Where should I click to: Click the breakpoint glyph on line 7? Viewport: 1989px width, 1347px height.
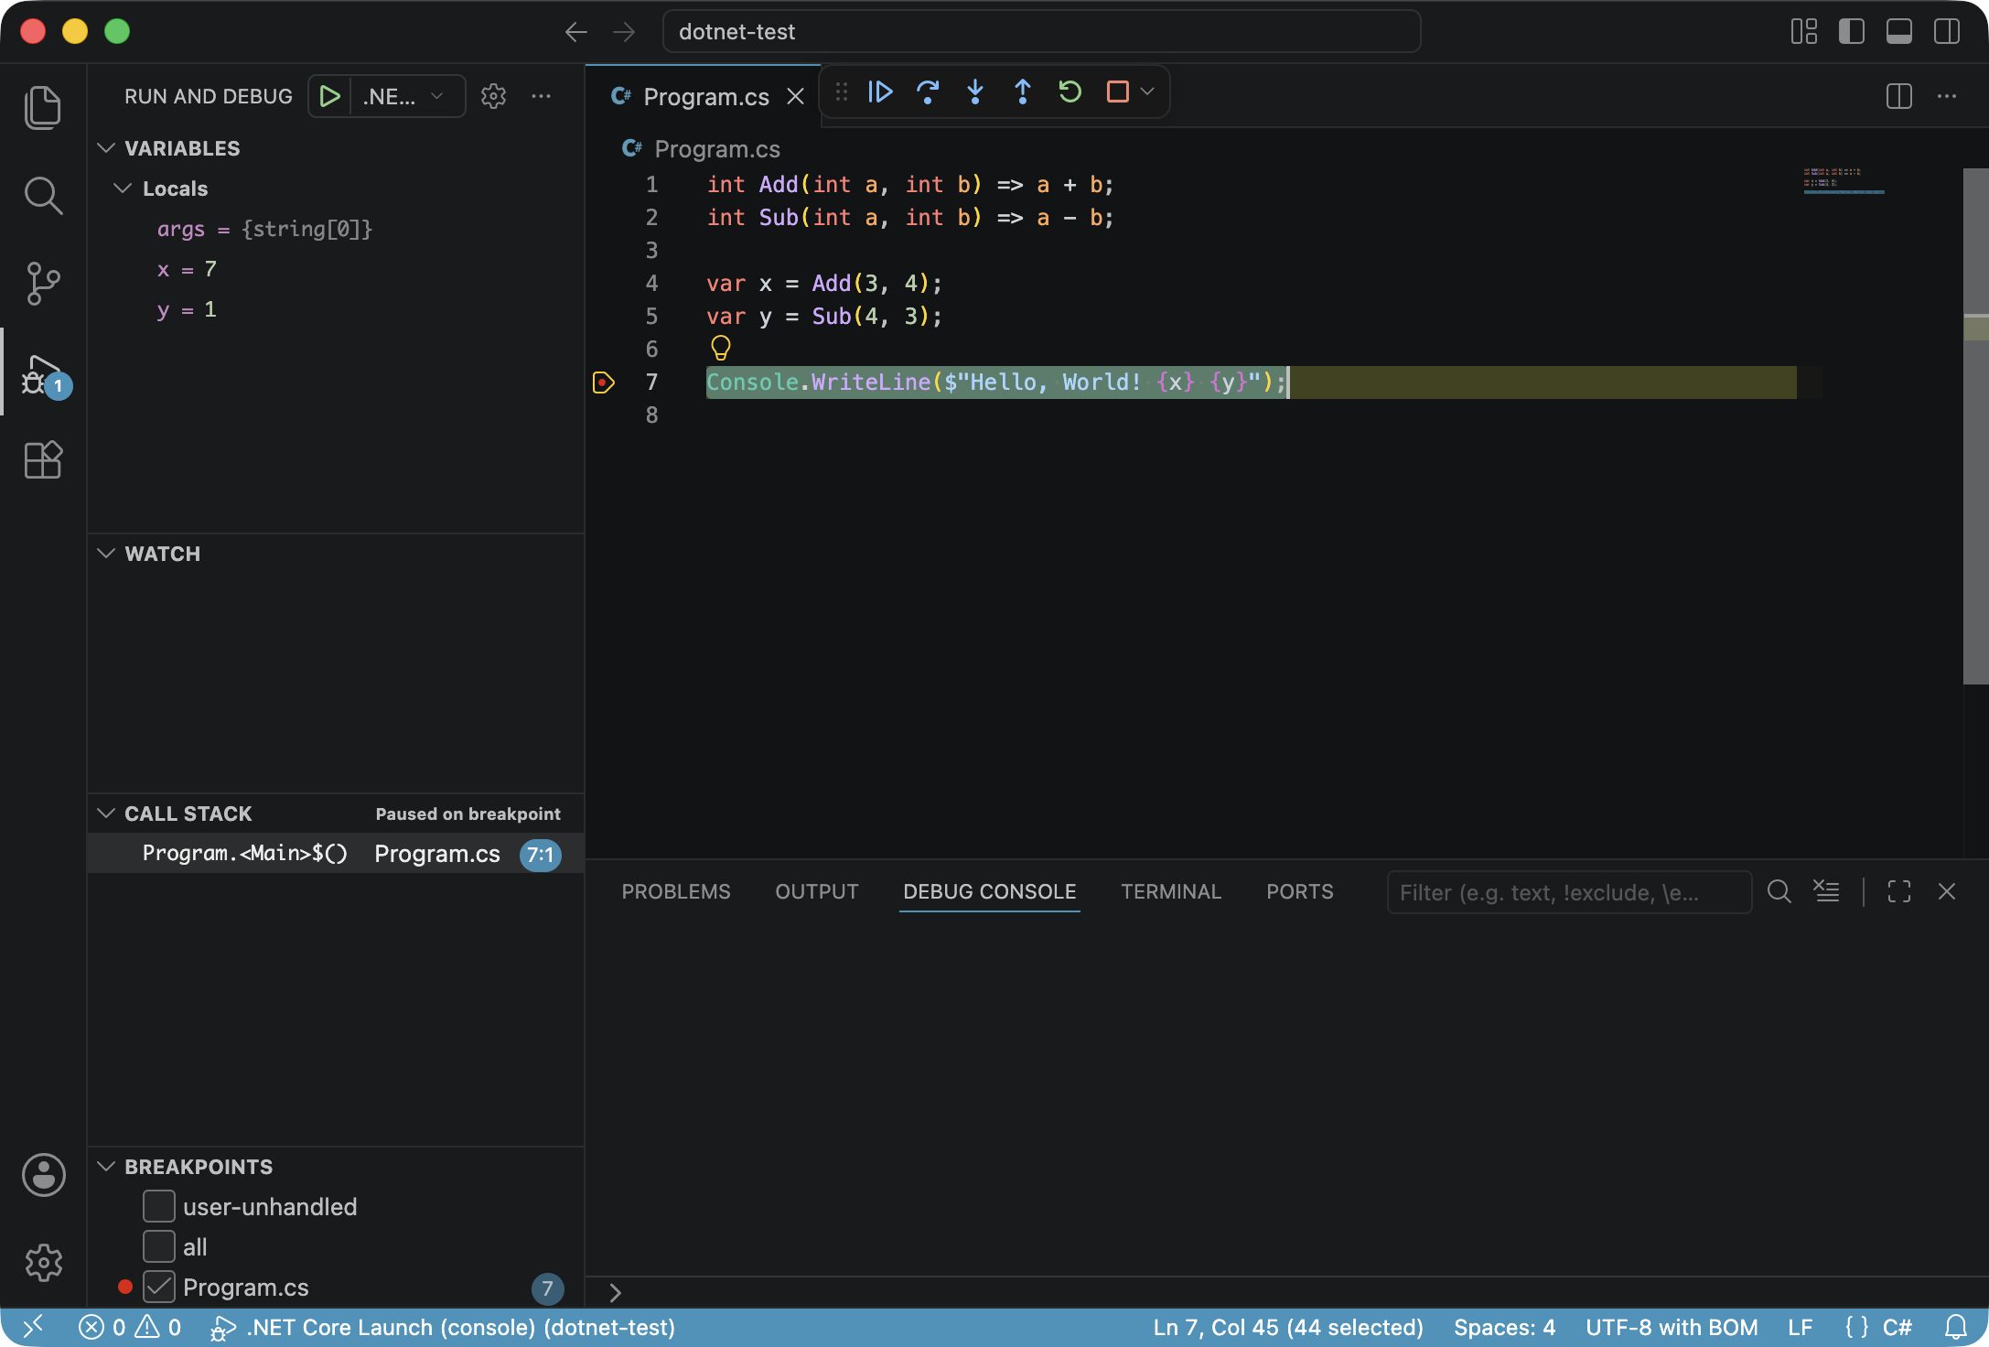point(604,383)
